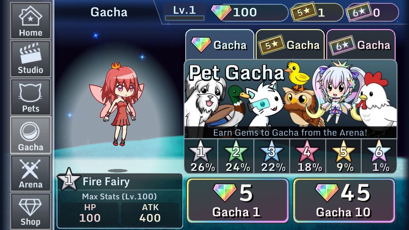The width and height of the screenshot is (409, 230).
Task: Select the Gacha ball sidebar icon
Action: [31, 135]
